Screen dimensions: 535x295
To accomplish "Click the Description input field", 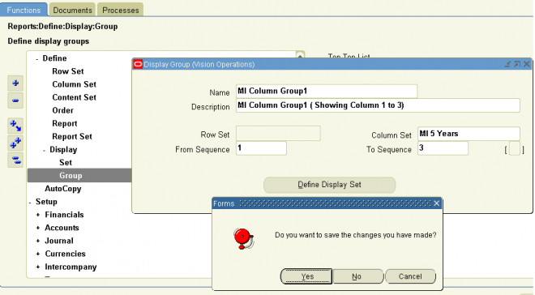I will pos(378,105).
